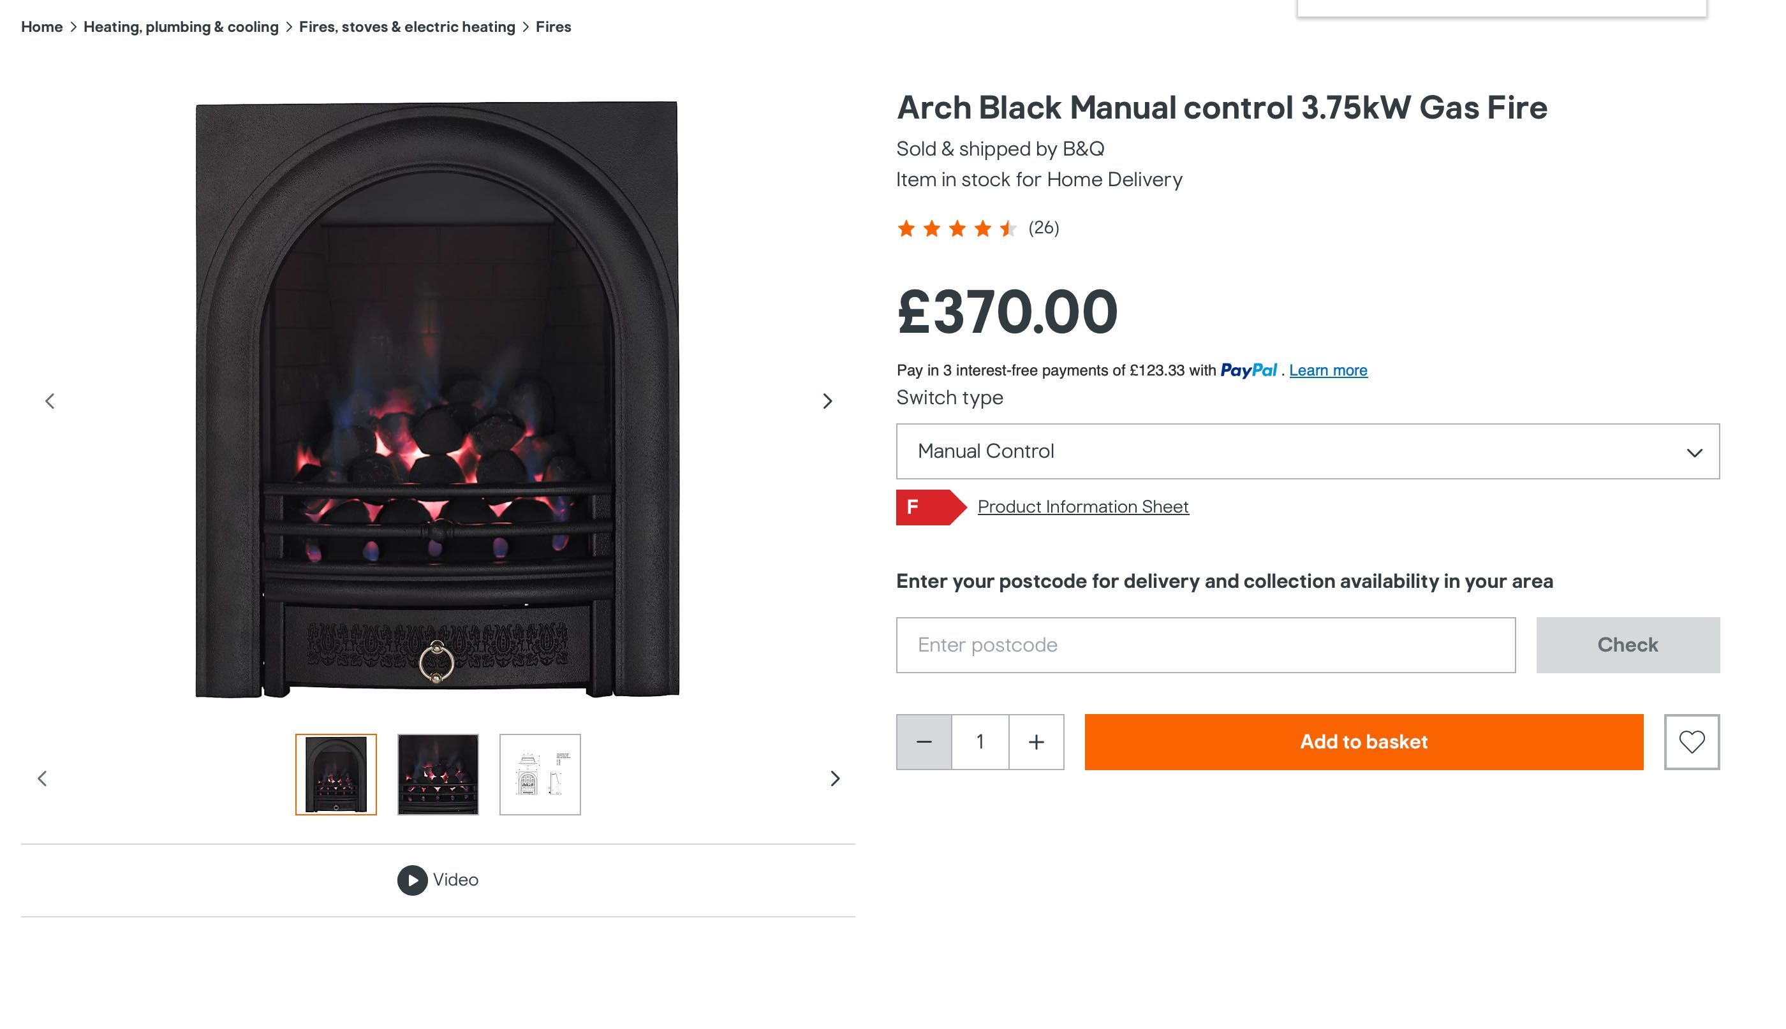
Task: Go to Fires, stoves & electric heating breadcrumb
Action: 407,27
